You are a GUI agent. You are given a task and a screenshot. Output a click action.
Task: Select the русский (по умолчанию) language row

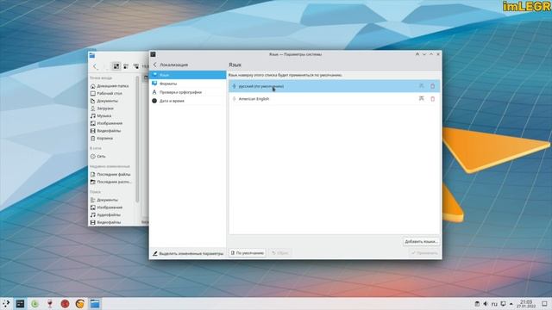point(334,86)
